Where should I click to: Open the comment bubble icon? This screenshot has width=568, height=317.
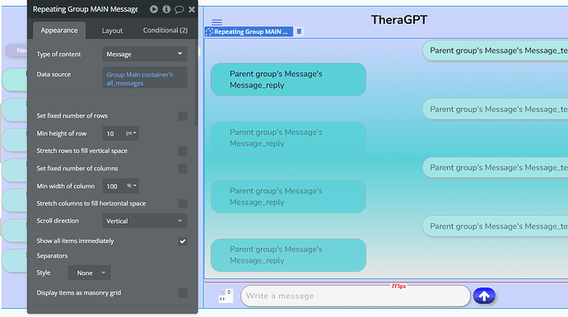coord(179,9)
